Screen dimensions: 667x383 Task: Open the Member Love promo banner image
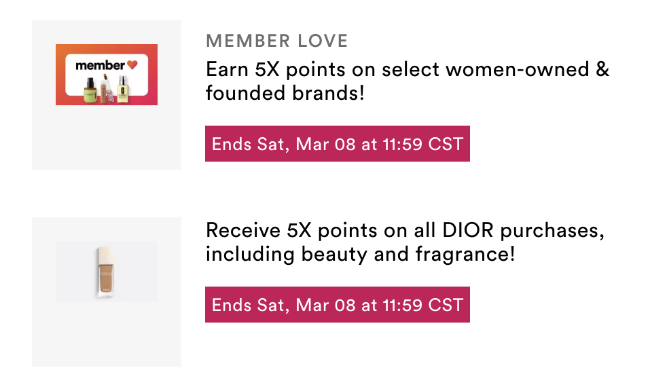[x=107, y=75]
